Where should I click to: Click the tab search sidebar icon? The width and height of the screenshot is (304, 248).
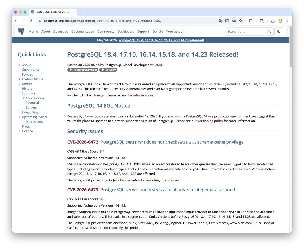pyautogui.click(x=262, y=21)
